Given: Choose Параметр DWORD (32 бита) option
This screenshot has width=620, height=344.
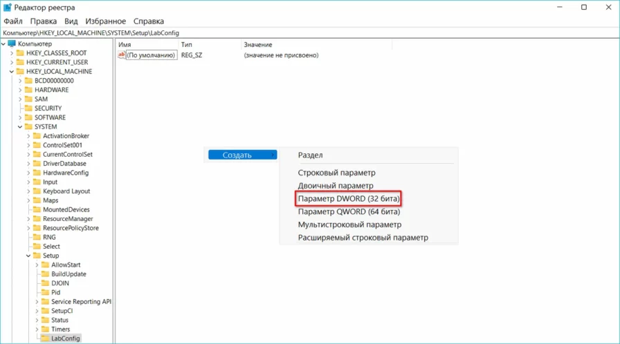Looking at the screenshot, I should coord(349,199).
